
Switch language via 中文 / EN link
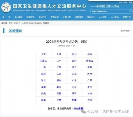[123, 2]
